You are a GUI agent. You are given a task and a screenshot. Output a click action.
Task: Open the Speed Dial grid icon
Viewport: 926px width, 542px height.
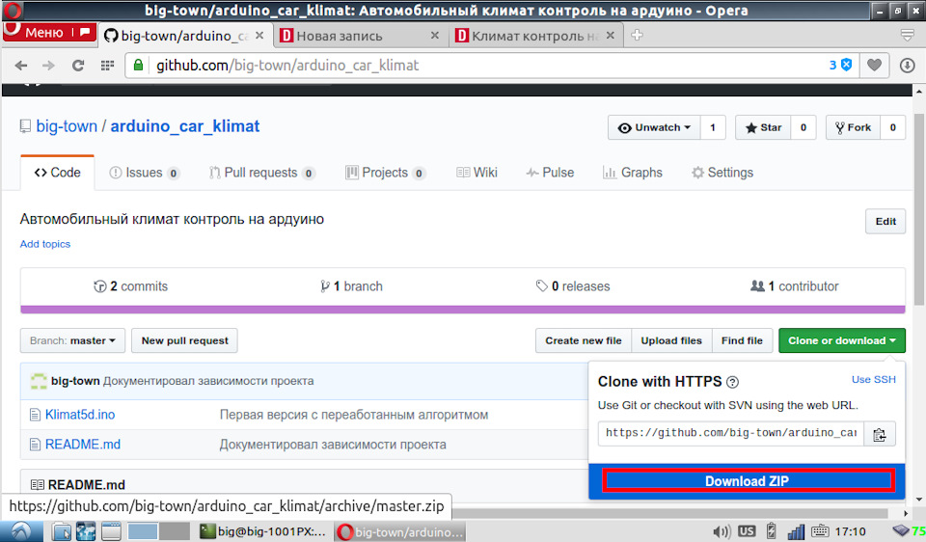(107, 66)
